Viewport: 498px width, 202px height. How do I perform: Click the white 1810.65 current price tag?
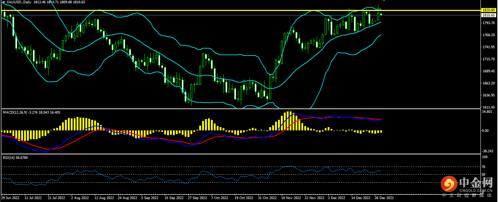click(x=488, y=15)
